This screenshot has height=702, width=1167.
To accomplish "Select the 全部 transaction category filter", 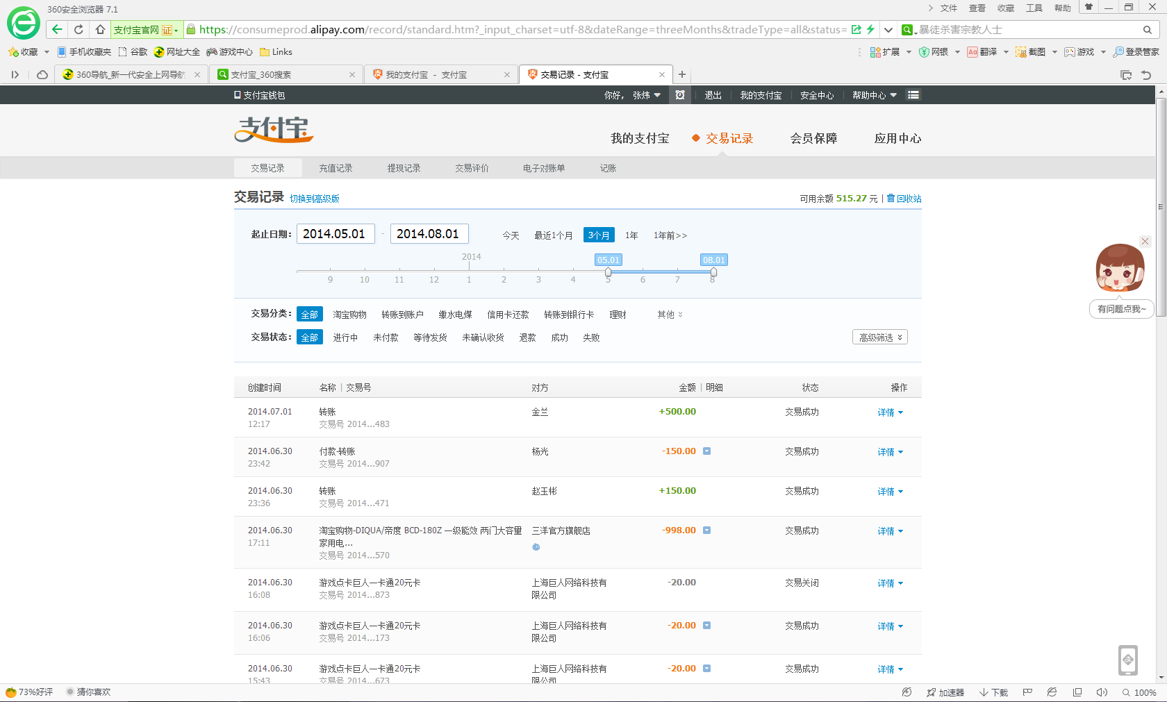I will click(309, 315).
